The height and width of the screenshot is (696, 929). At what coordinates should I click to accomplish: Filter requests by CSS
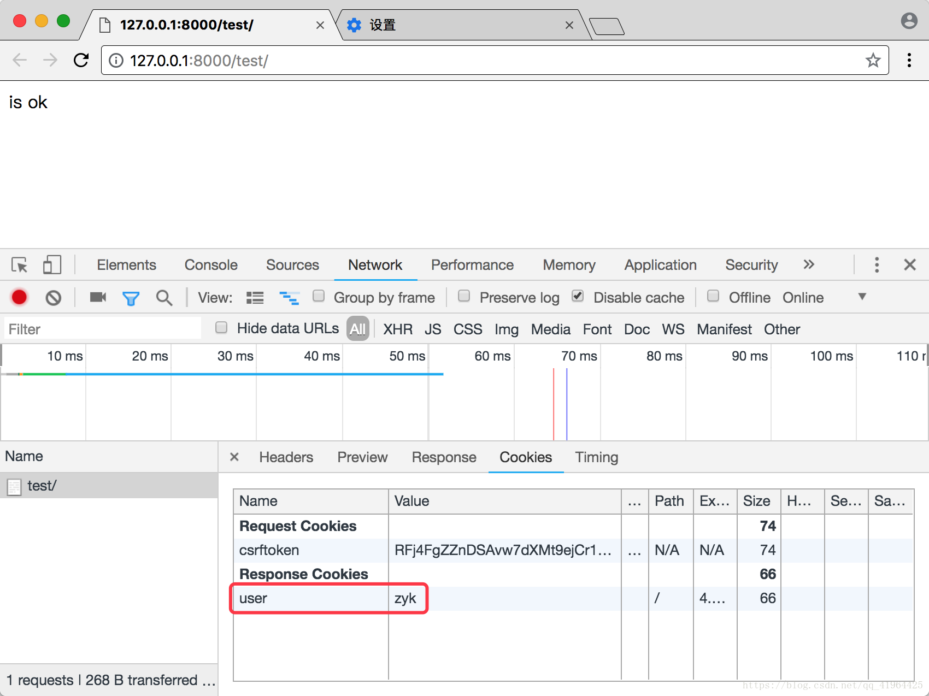click(468, 329)
